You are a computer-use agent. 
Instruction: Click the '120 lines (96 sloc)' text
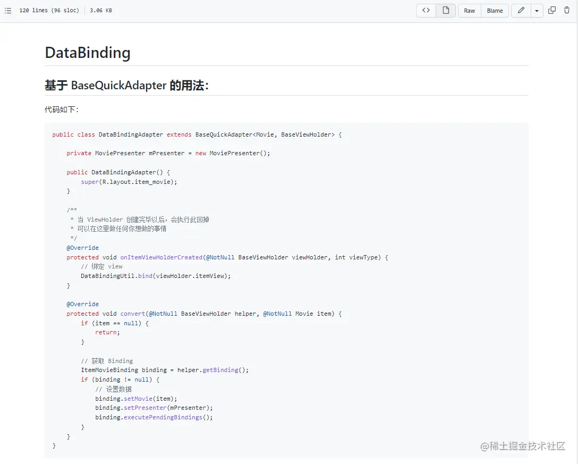tap(49, 10)
